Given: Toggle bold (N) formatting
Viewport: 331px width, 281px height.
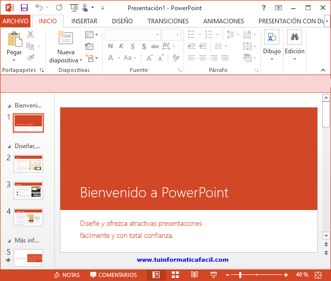Looking at the screenshot, I should tap(111, 46).
